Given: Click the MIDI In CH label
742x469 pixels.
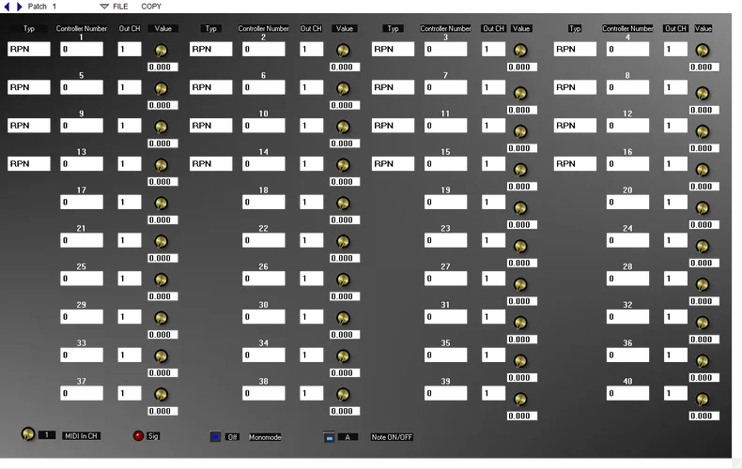Looking at the screenshot, I should pyautogui.click(x=82, y=436).
